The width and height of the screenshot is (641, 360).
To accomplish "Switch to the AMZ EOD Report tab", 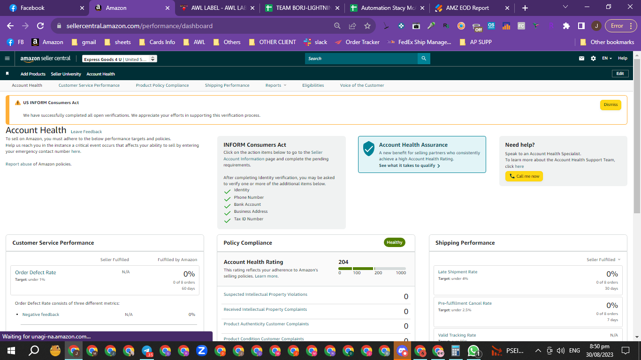I will coord(473,8).
